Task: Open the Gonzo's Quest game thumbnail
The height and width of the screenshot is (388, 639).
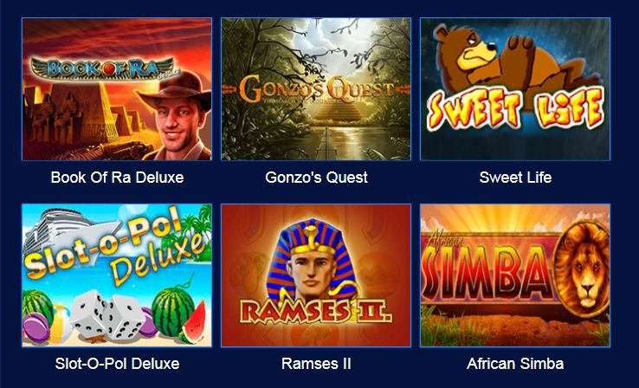Action: pyautogui.click(x=316, y=89)
